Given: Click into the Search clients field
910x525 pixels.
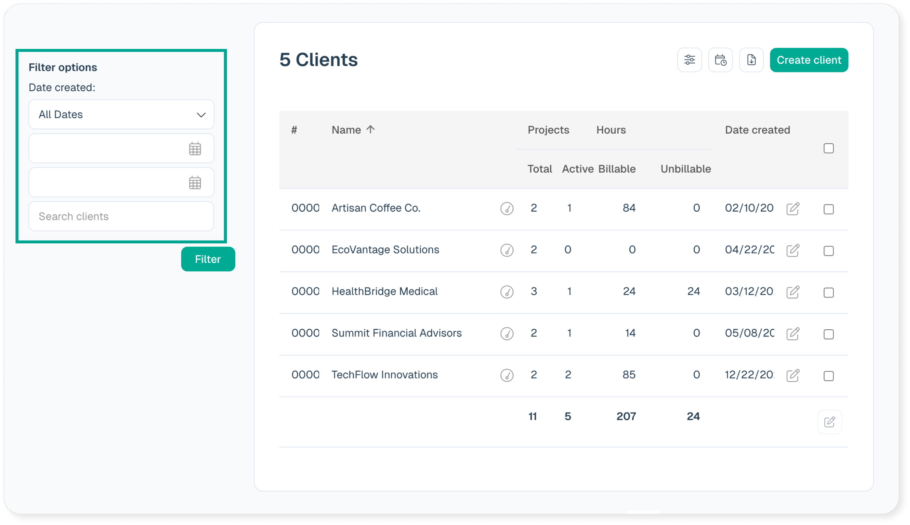Looking at the screenshot, I should click(x=121, y=216).
